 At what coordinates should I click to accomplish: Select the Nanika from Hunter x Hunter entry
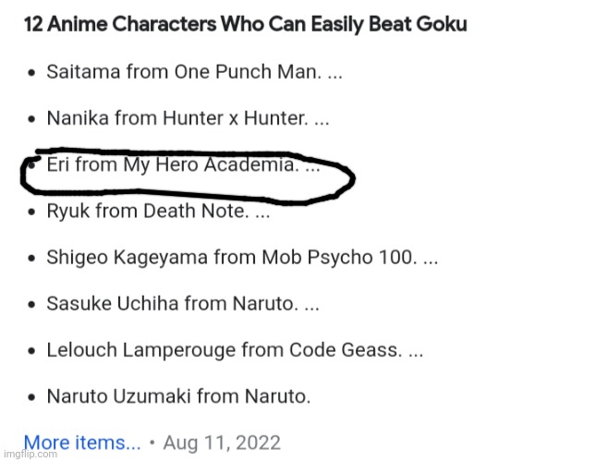(x=188, y=118)
